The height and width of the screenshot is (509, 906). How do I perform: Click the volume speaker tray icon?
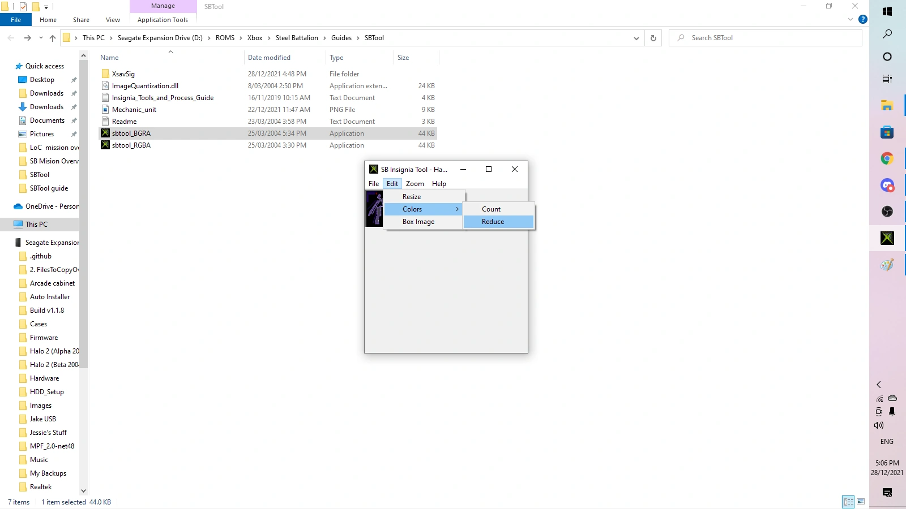(879, 425)
